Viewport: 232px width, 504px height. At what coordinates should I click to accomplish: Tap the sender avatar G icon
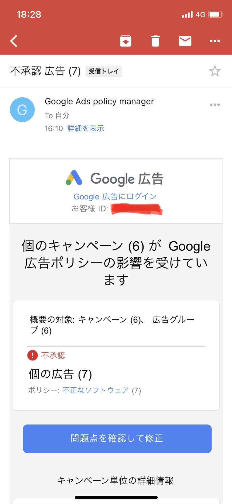22,110
